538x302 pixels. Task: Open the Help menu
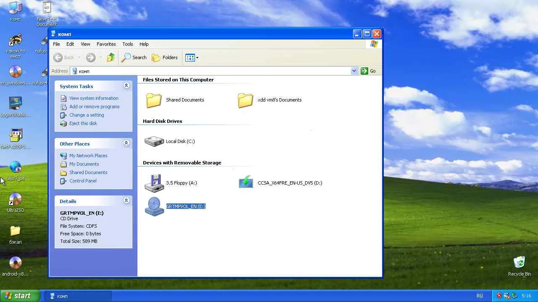pyautogui.click(x=144, y=44)
